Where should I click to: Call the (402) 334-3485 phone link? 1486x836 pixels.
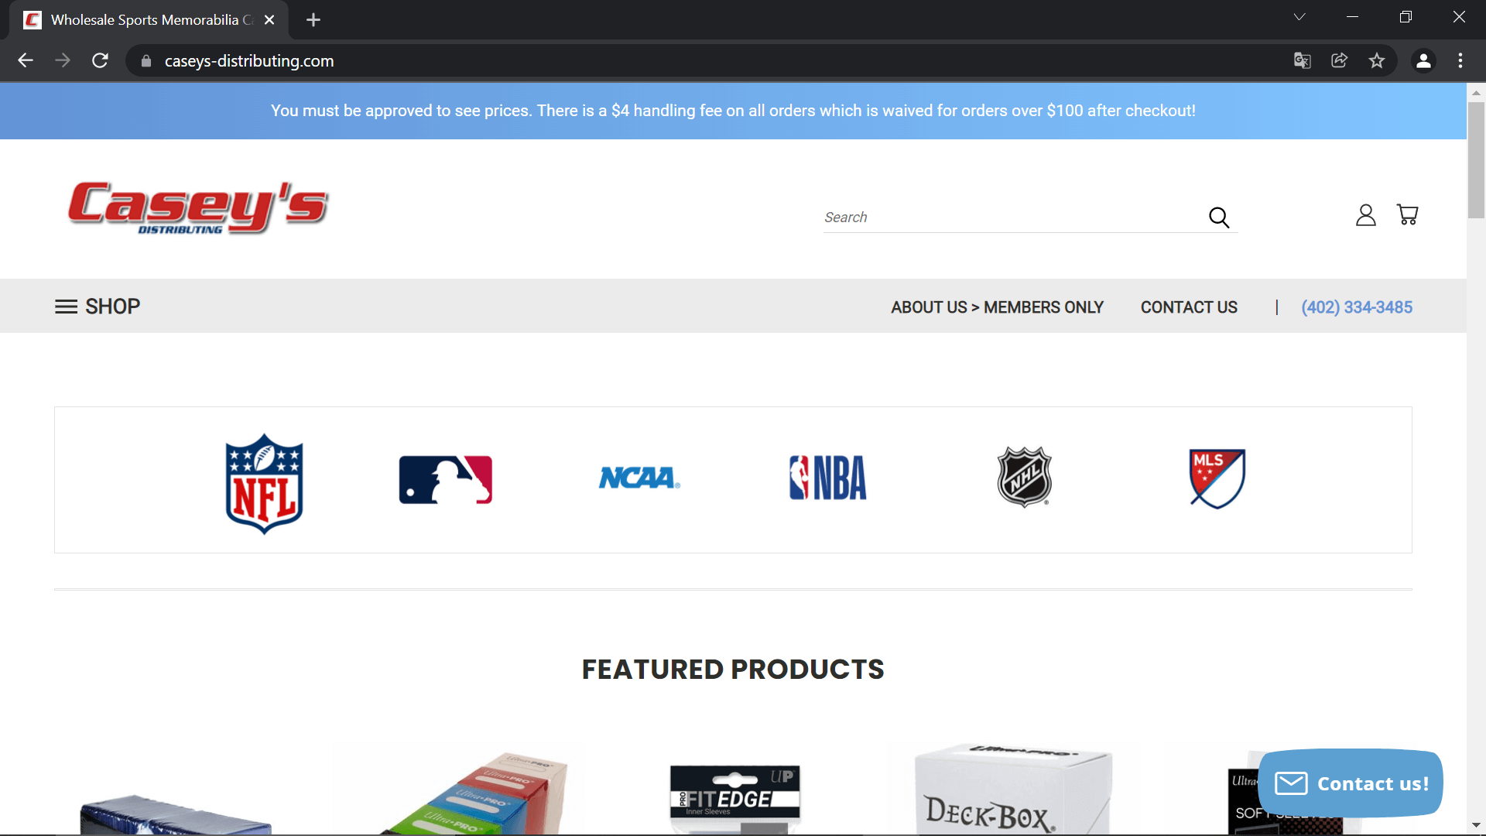1356,307
